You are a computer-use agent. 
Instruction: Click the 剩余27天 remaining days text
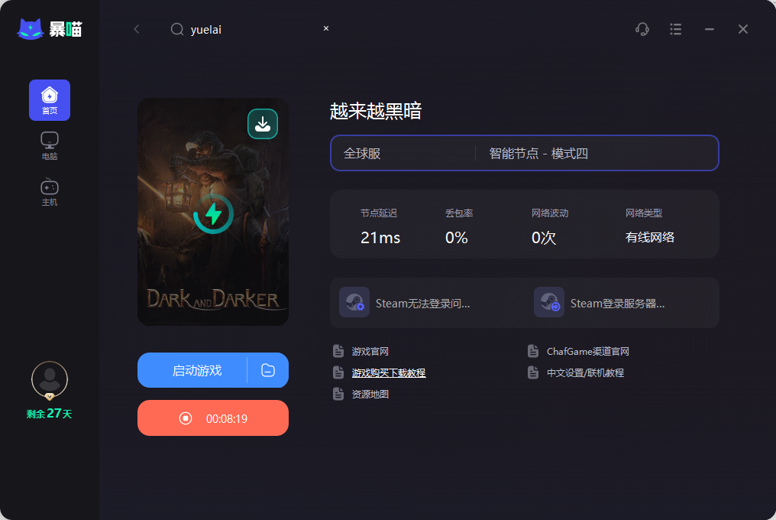pos(50,414)
